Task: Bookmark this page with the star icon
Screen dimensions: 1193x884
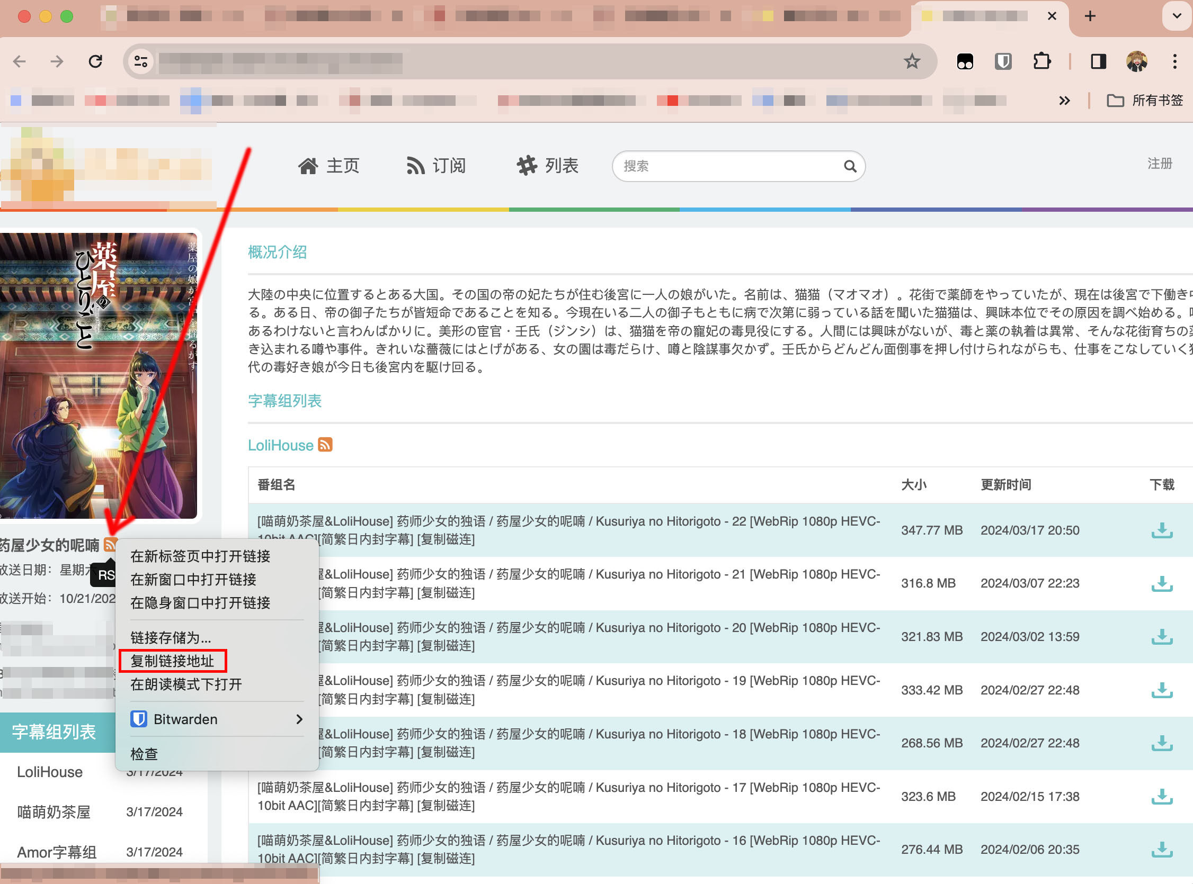Action: [912, 61]
